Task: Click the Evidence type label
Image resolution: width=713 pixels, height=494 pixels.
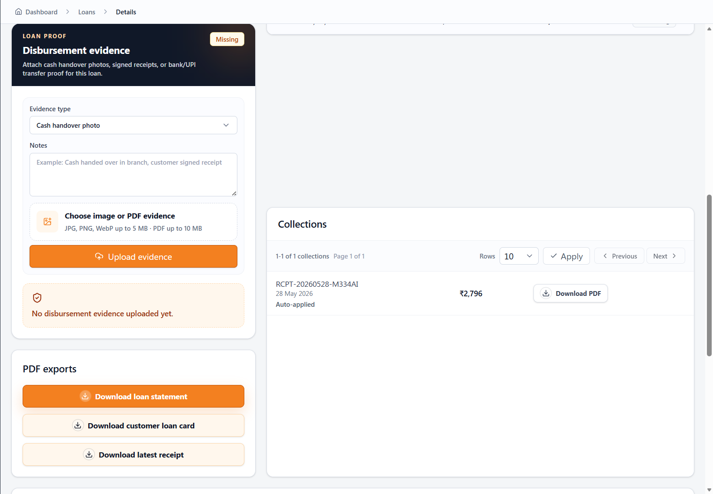Action: pos(50,109)
